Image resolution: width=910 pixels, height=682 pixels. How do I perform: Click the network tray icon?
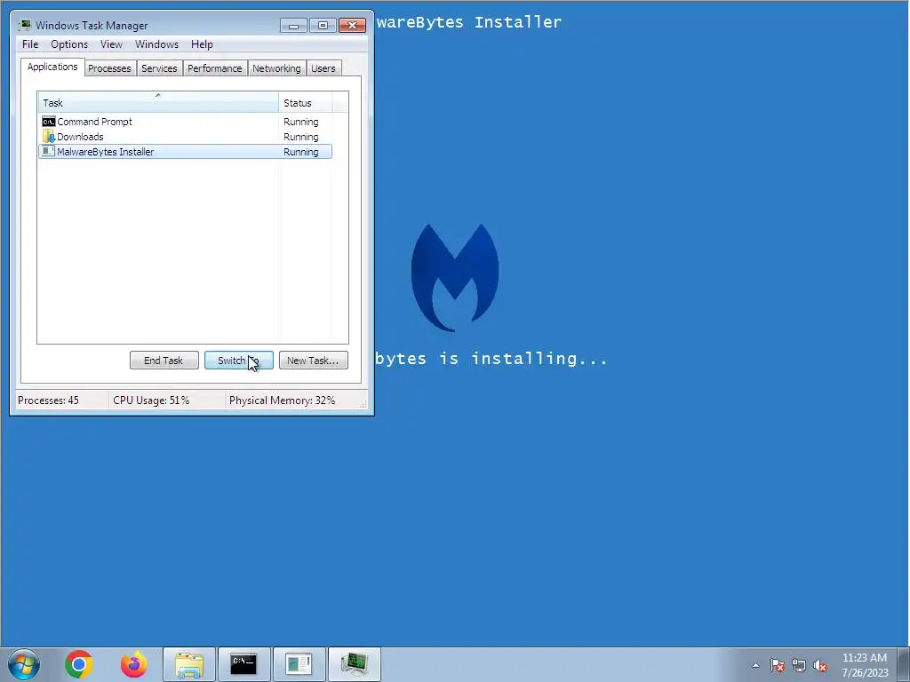[799, 665]
